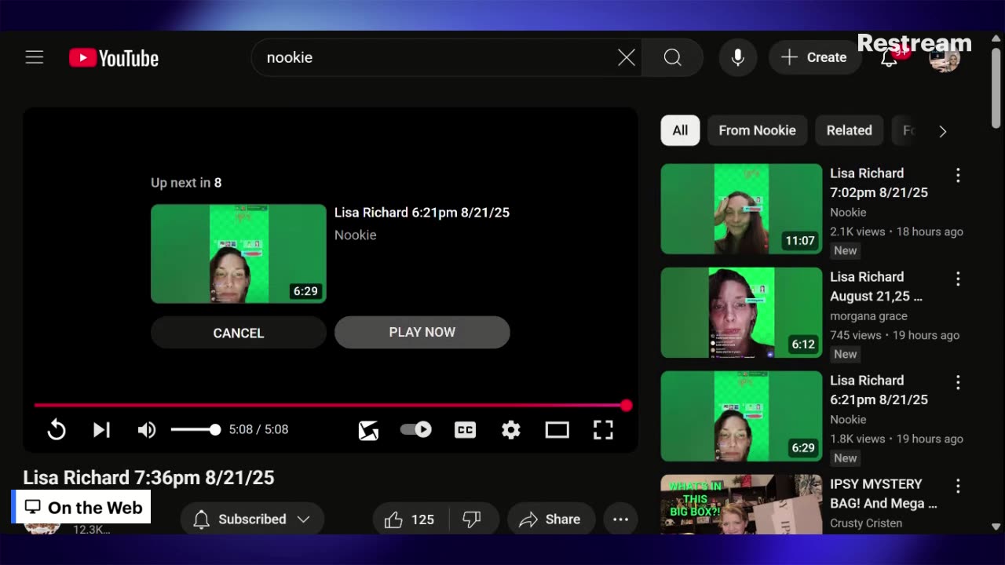Screen dimensions: 1005x565
Task: Select the Related filter chip
Action: (850, 130)
